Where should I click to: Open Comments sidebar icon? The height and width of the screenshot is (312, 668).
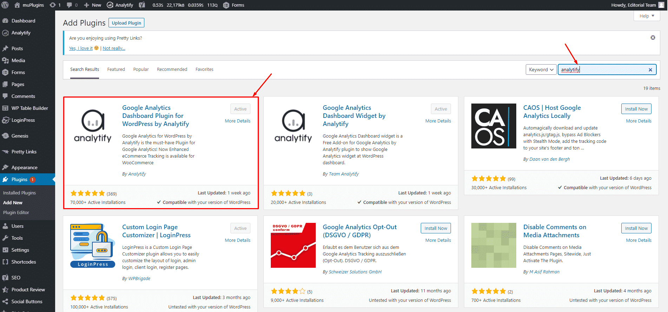point(5,96)
